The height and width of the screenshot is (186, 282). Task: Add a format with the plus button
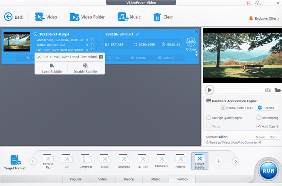(219, 161)
